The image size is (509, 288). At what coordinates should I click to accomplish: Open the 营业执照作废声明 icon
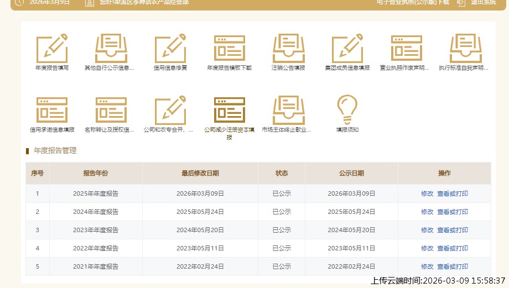click(406, 49)
